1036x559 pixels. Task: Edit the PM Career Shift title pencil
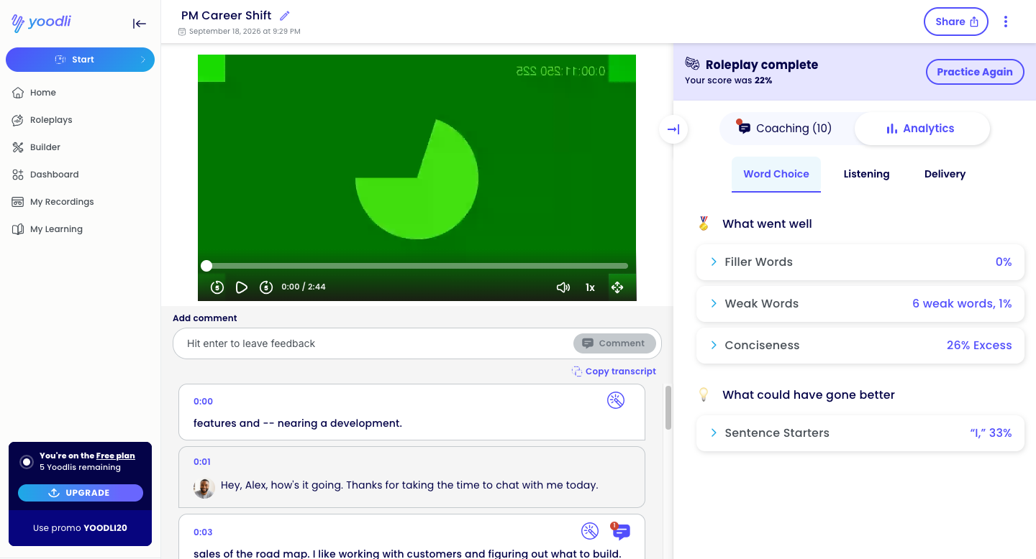(x=284, y=16)
